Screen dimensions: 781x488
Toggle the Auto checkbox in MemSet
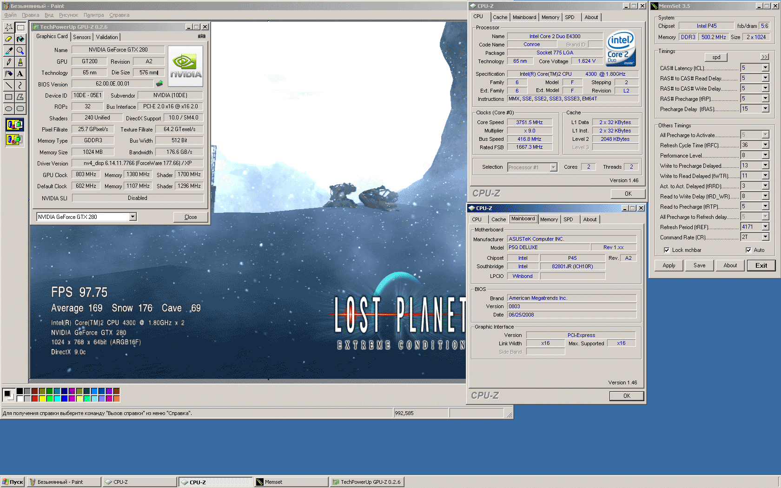point(748,250)
